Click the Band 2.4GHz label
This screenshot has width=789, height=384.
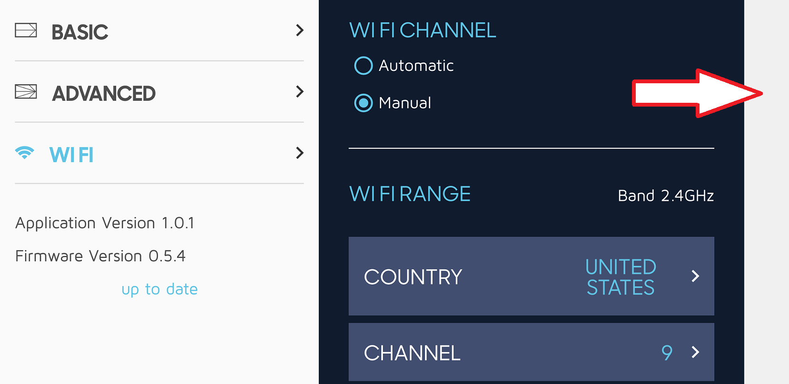[665, 196]
